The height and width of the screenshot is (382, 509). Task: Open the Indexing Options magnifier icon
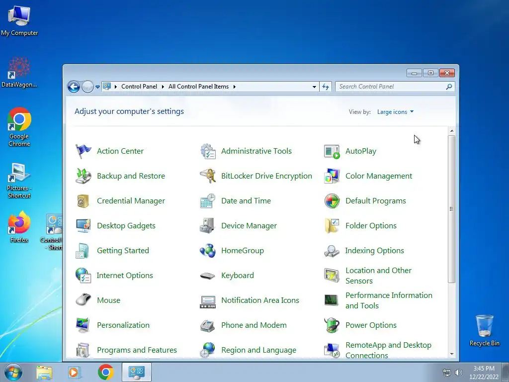click(332, 251)
